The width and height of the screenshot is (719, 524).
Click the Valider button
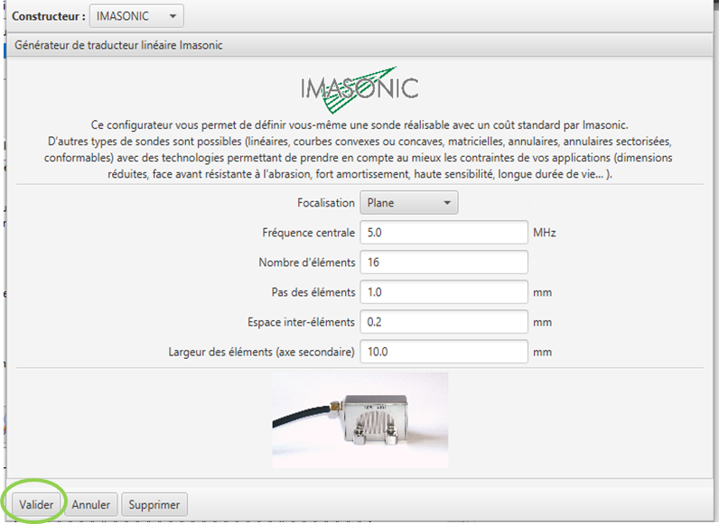(36, 504)
